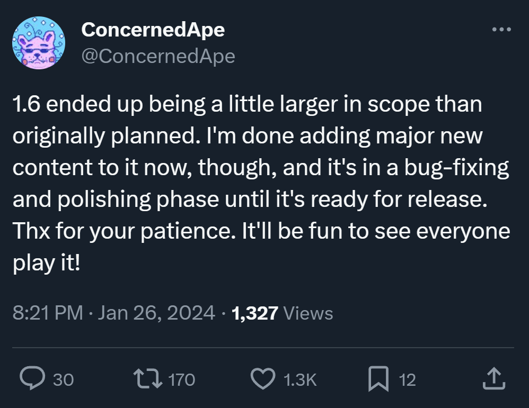
Task: Click the bold ConcernedApe display name
Action: pyautogui.click(x=153, y=30)
